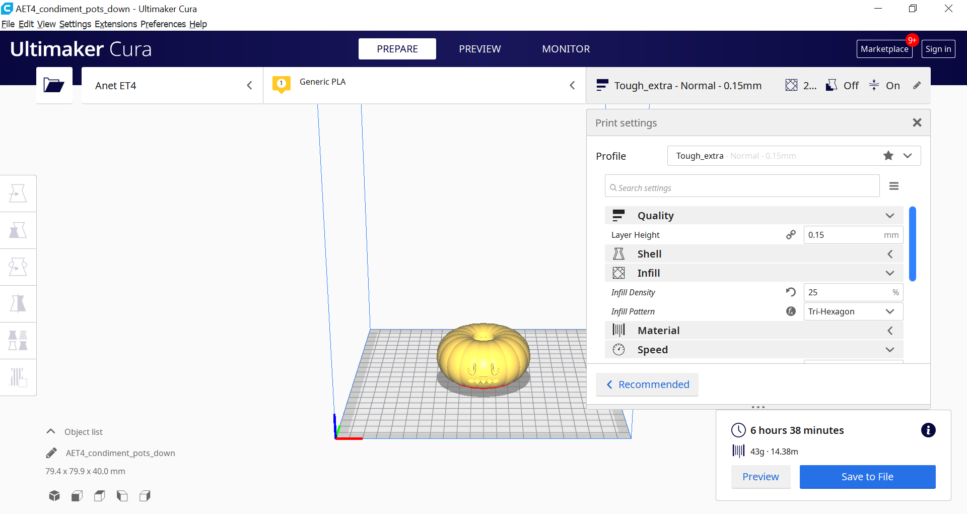
Task: Open the Marketplace
Action: coord(884,49)
